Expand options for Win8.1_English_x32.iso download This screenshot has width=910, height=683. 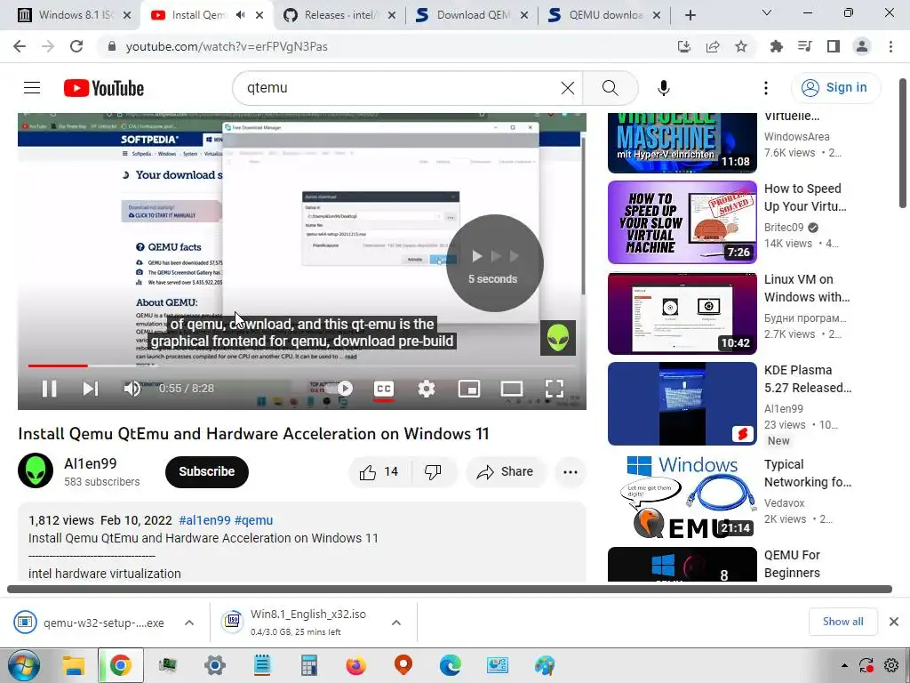click(396, 623)
